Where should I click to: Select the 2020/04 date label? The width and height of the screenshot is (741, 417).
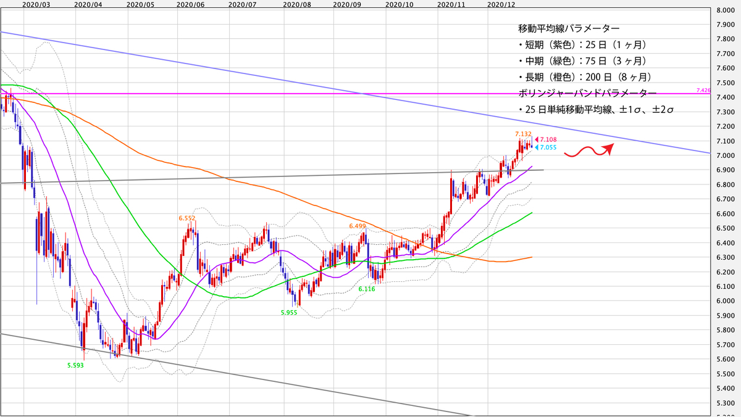[88, 4]
